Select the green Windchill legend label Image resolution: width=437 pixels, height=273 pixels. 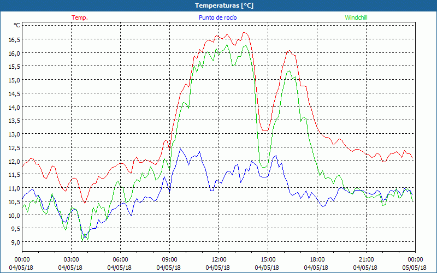click(x=356, y=17)
